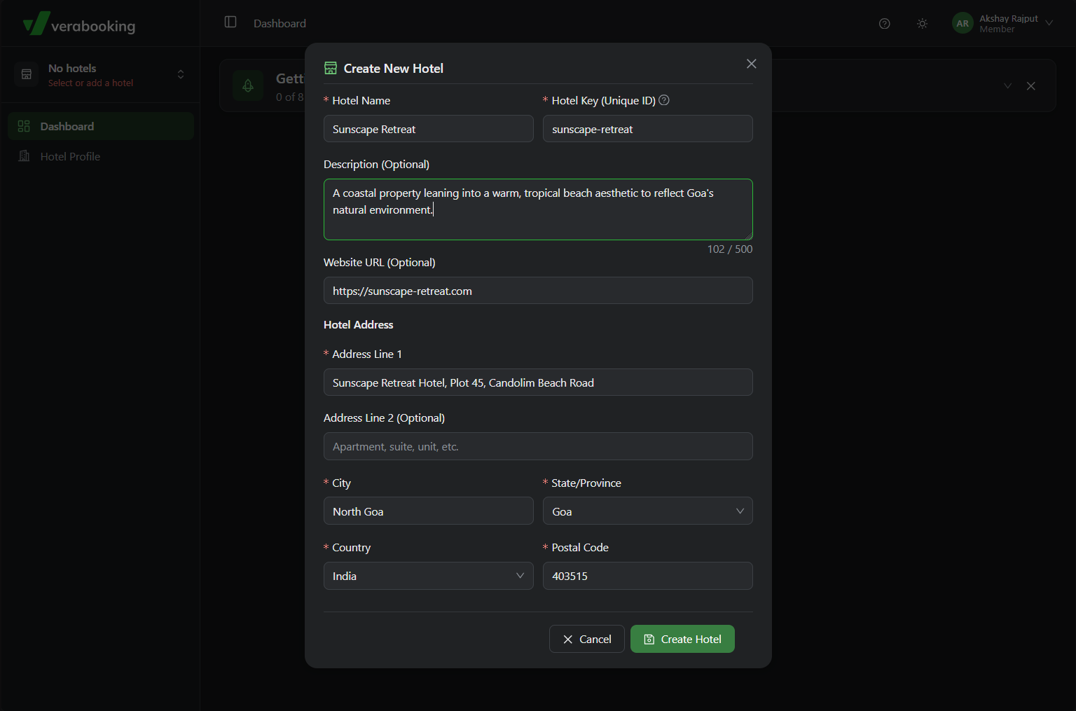Edit the Address Line 1 field
Viewport: 1076px width, 711px height.
(538, 382)
